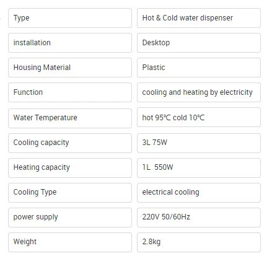Select the 220V 50/60Hz field
Viewport: 267px width, 256px height.
coord(199,217)
